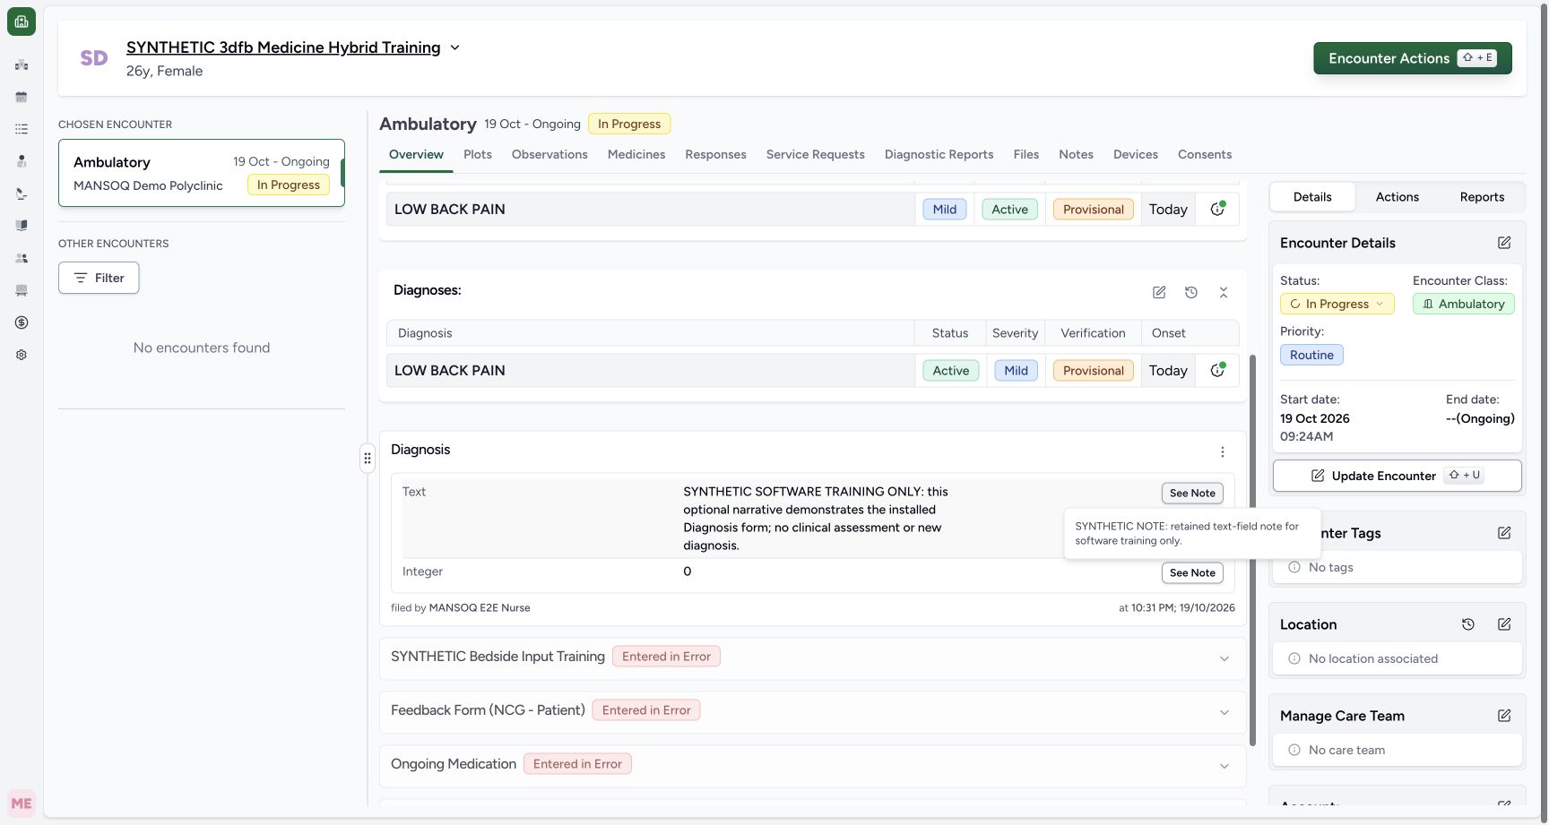1549x825 pixels.
Task: Open patient name dropdown chevron
Action: click(454, 47)
